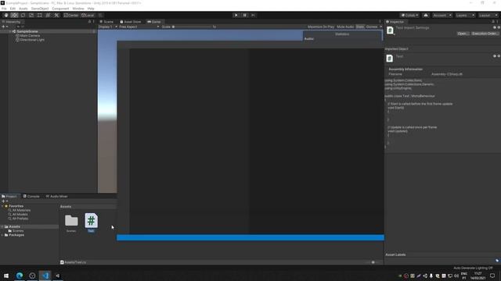Open the Account dropdown
Screen dimensions: 501x281
coord(442,16)
